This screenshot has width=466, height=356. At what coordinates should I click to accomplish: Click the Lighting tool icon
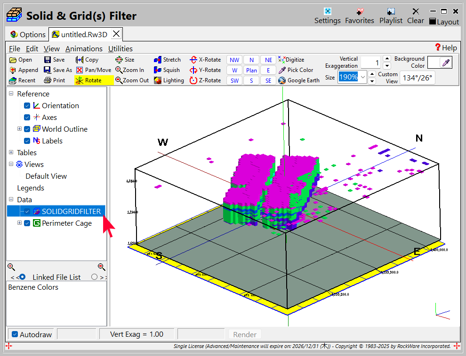pos(158,80)
